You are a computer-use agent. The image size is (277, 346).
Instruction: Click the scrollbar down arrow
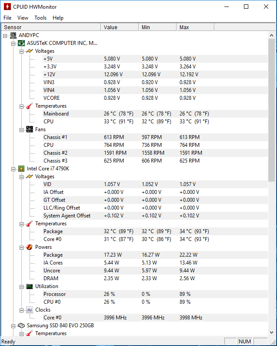271,332
